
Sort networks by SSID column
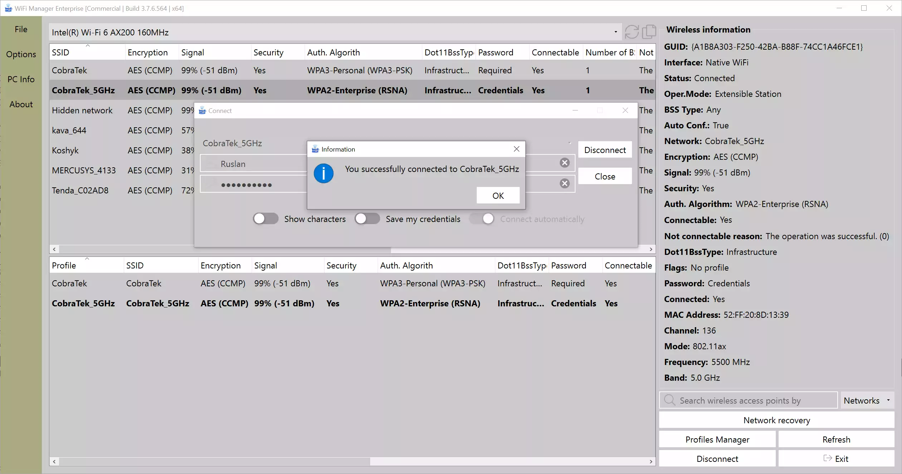87,52
